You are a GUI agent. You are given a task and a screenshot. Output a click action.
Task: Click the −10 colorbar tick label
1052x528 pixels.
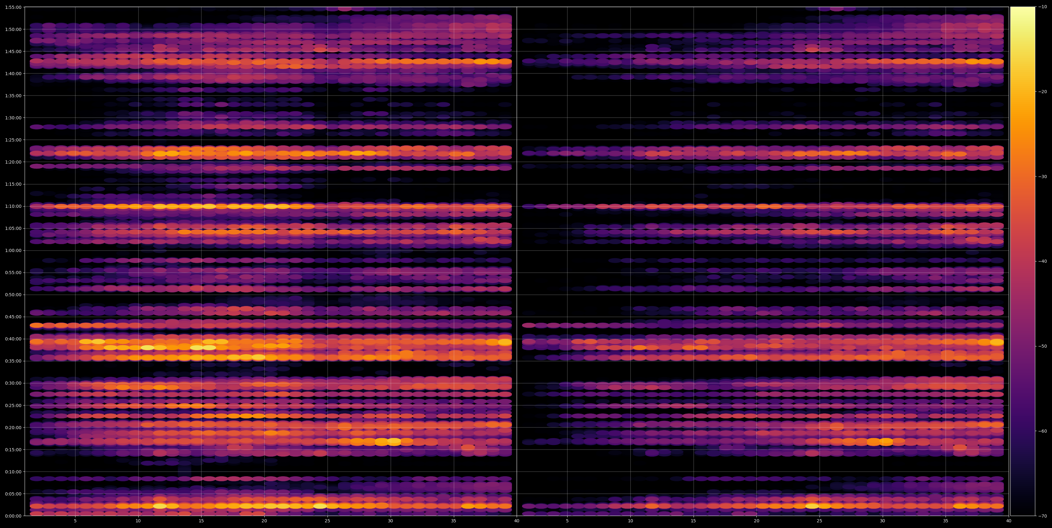(x=1042, y=7)
